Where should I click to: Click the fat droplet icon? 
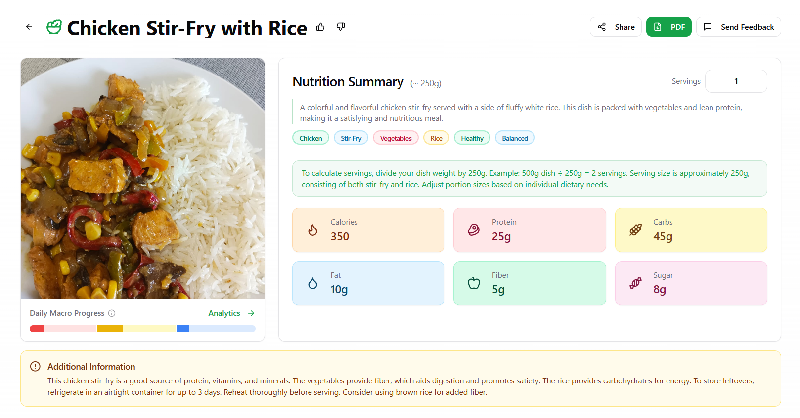pyautogui.click(x=312, y=283)
